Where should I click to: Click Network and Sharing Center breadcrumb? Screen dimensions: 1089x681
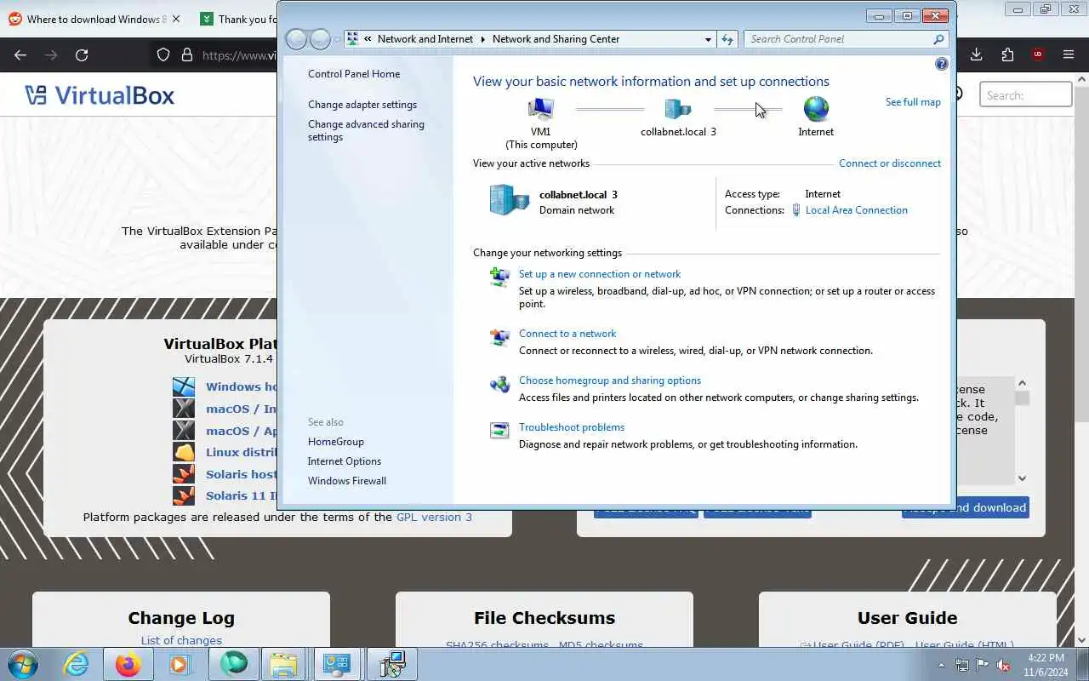pyautogui.click(x=556, y=39)
